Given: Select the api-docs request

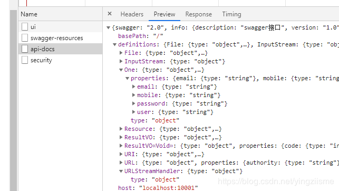Looking at the screenshot, I should [x=60, y=49].
